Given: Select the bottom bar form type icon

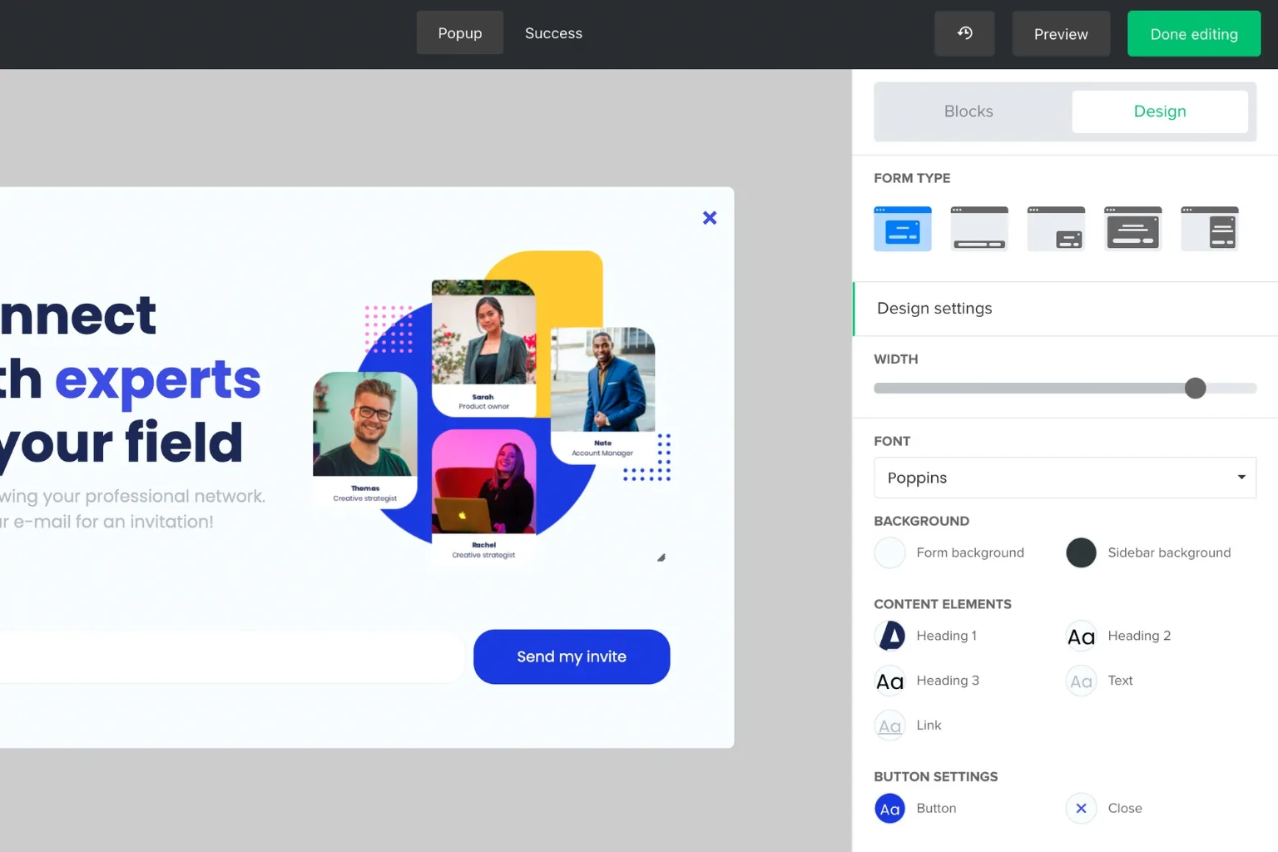Looking at the screenshot, I should click(979, 229).
